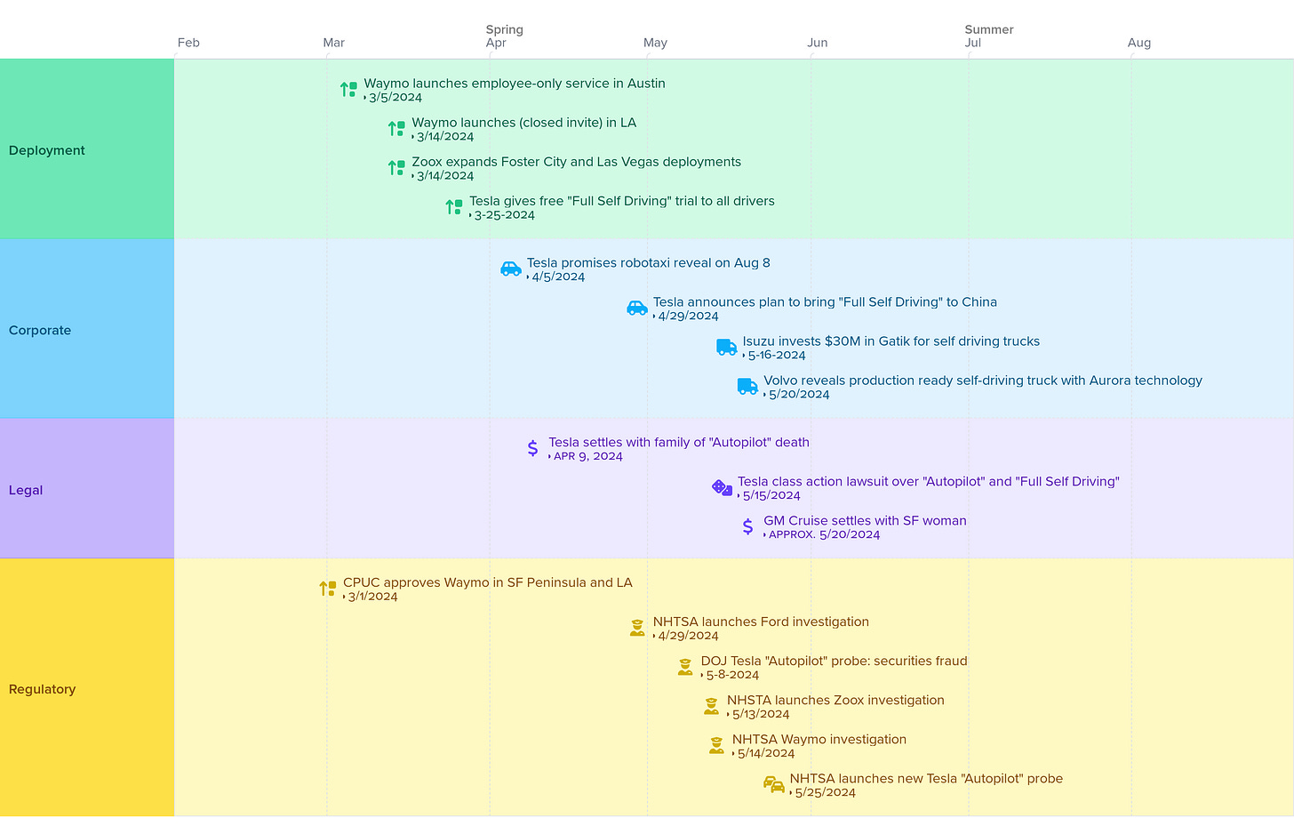Click the Tesla free FSD trial icon
Image resolution: width=1294 pixels, height=834 pixels.
pos(454,207)
